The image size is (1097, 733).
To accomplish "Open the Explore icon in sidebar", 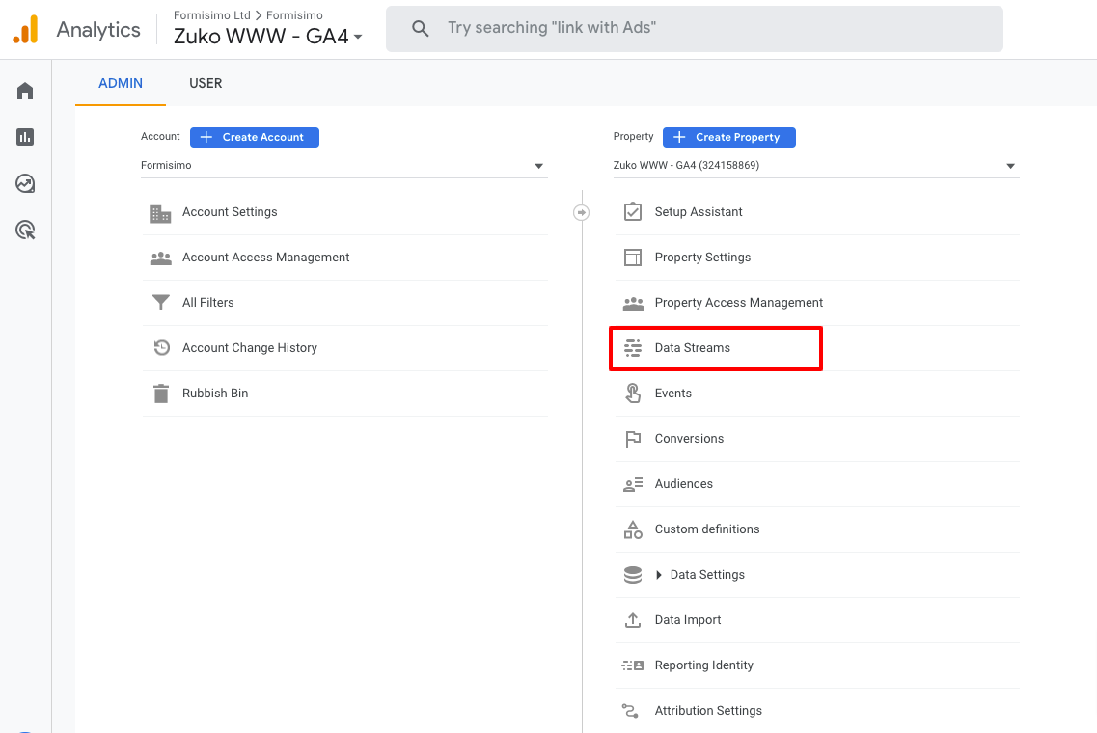I will tap(24, 182).
